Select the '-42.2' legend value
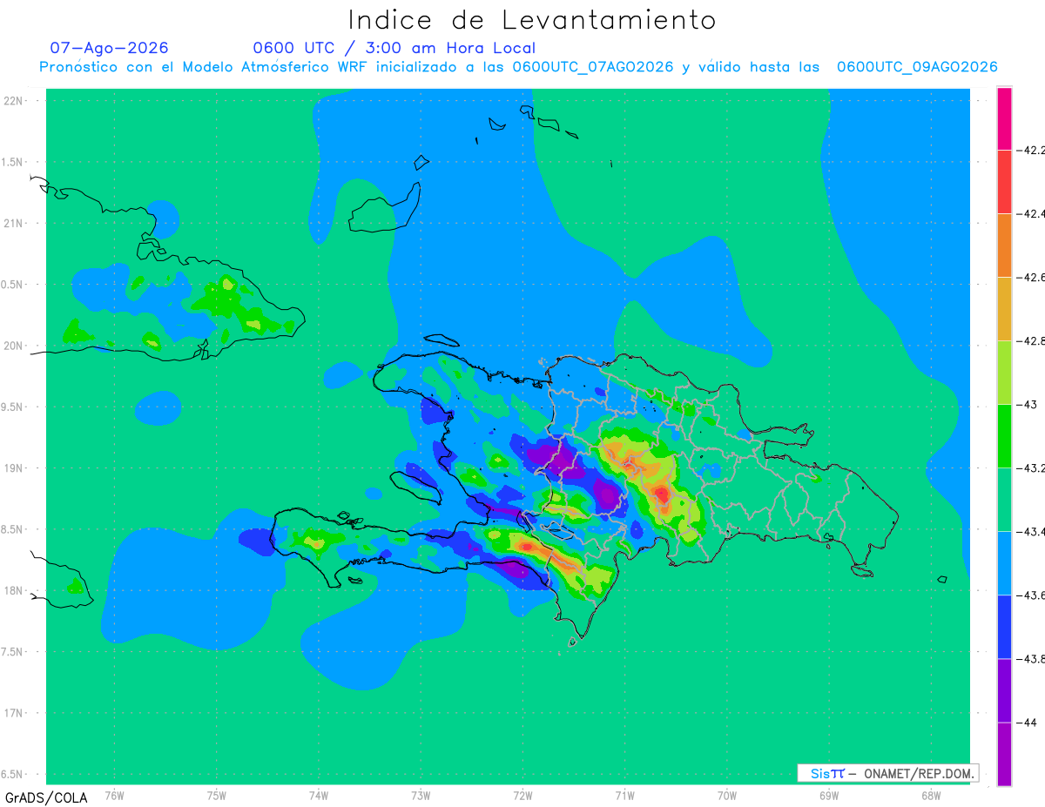Screen dimensions: 1045x807 (1031, 150)
